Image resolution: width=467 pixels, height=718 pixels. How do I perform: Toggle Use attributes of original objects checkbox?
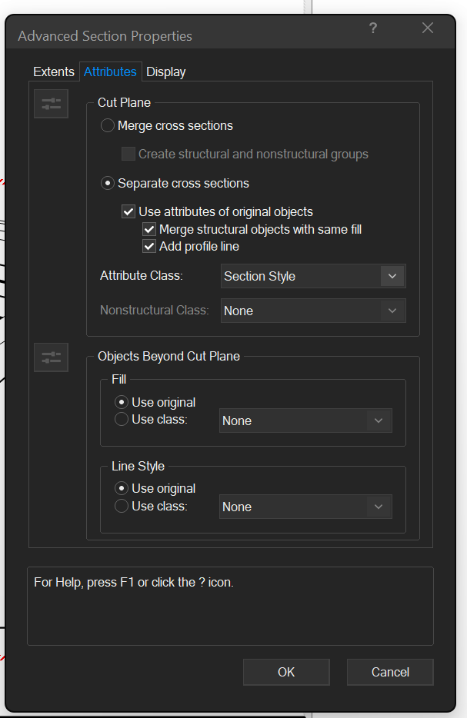(x=128, y=211)
